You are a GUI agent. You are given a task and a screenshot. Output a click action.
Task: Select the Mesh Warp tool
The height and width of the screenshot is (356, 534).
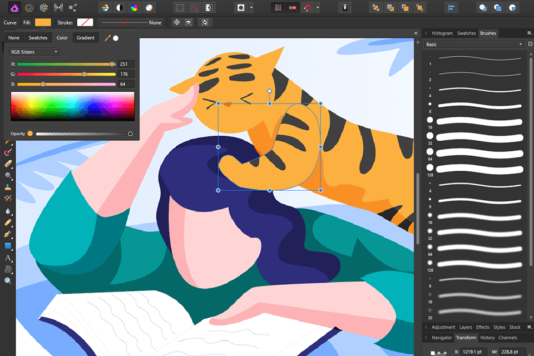8,269
